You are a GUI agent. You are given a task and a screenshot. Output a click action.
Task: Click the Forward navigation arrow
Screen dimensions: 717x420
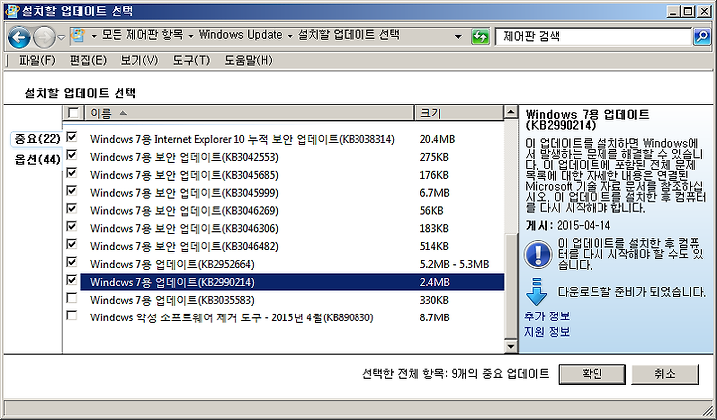pos(45,37)
